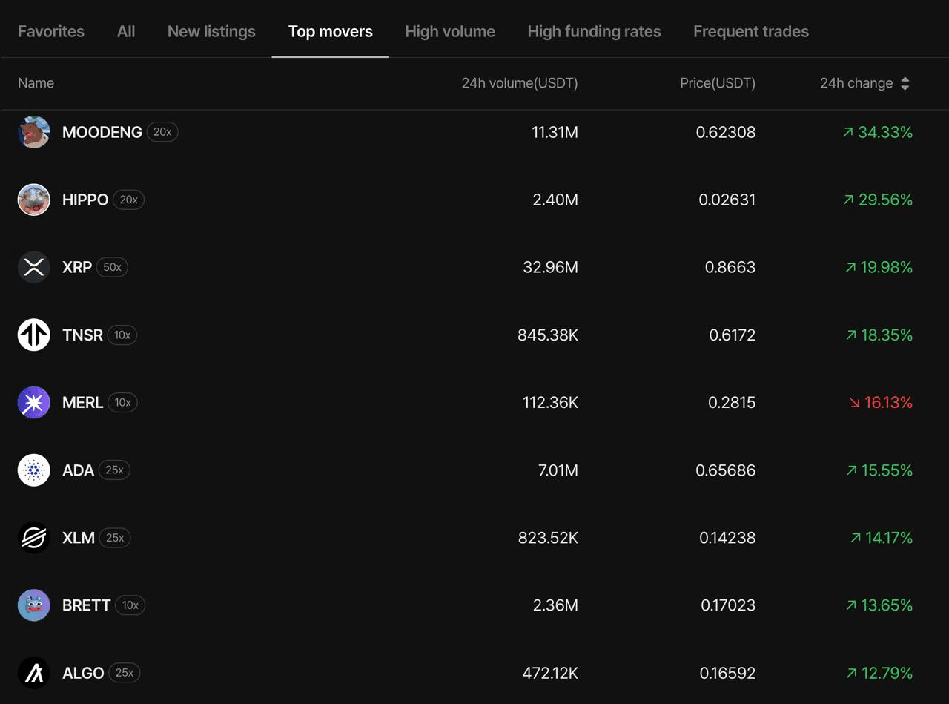The width and height of the screenshot is (949, 704).
Task: Open the ALGO trading pair
Action: coord(83,673)
